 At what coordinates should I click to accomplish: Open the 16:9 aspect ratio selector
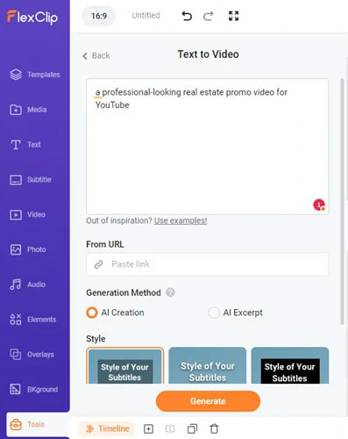click(x=99, y=16)
